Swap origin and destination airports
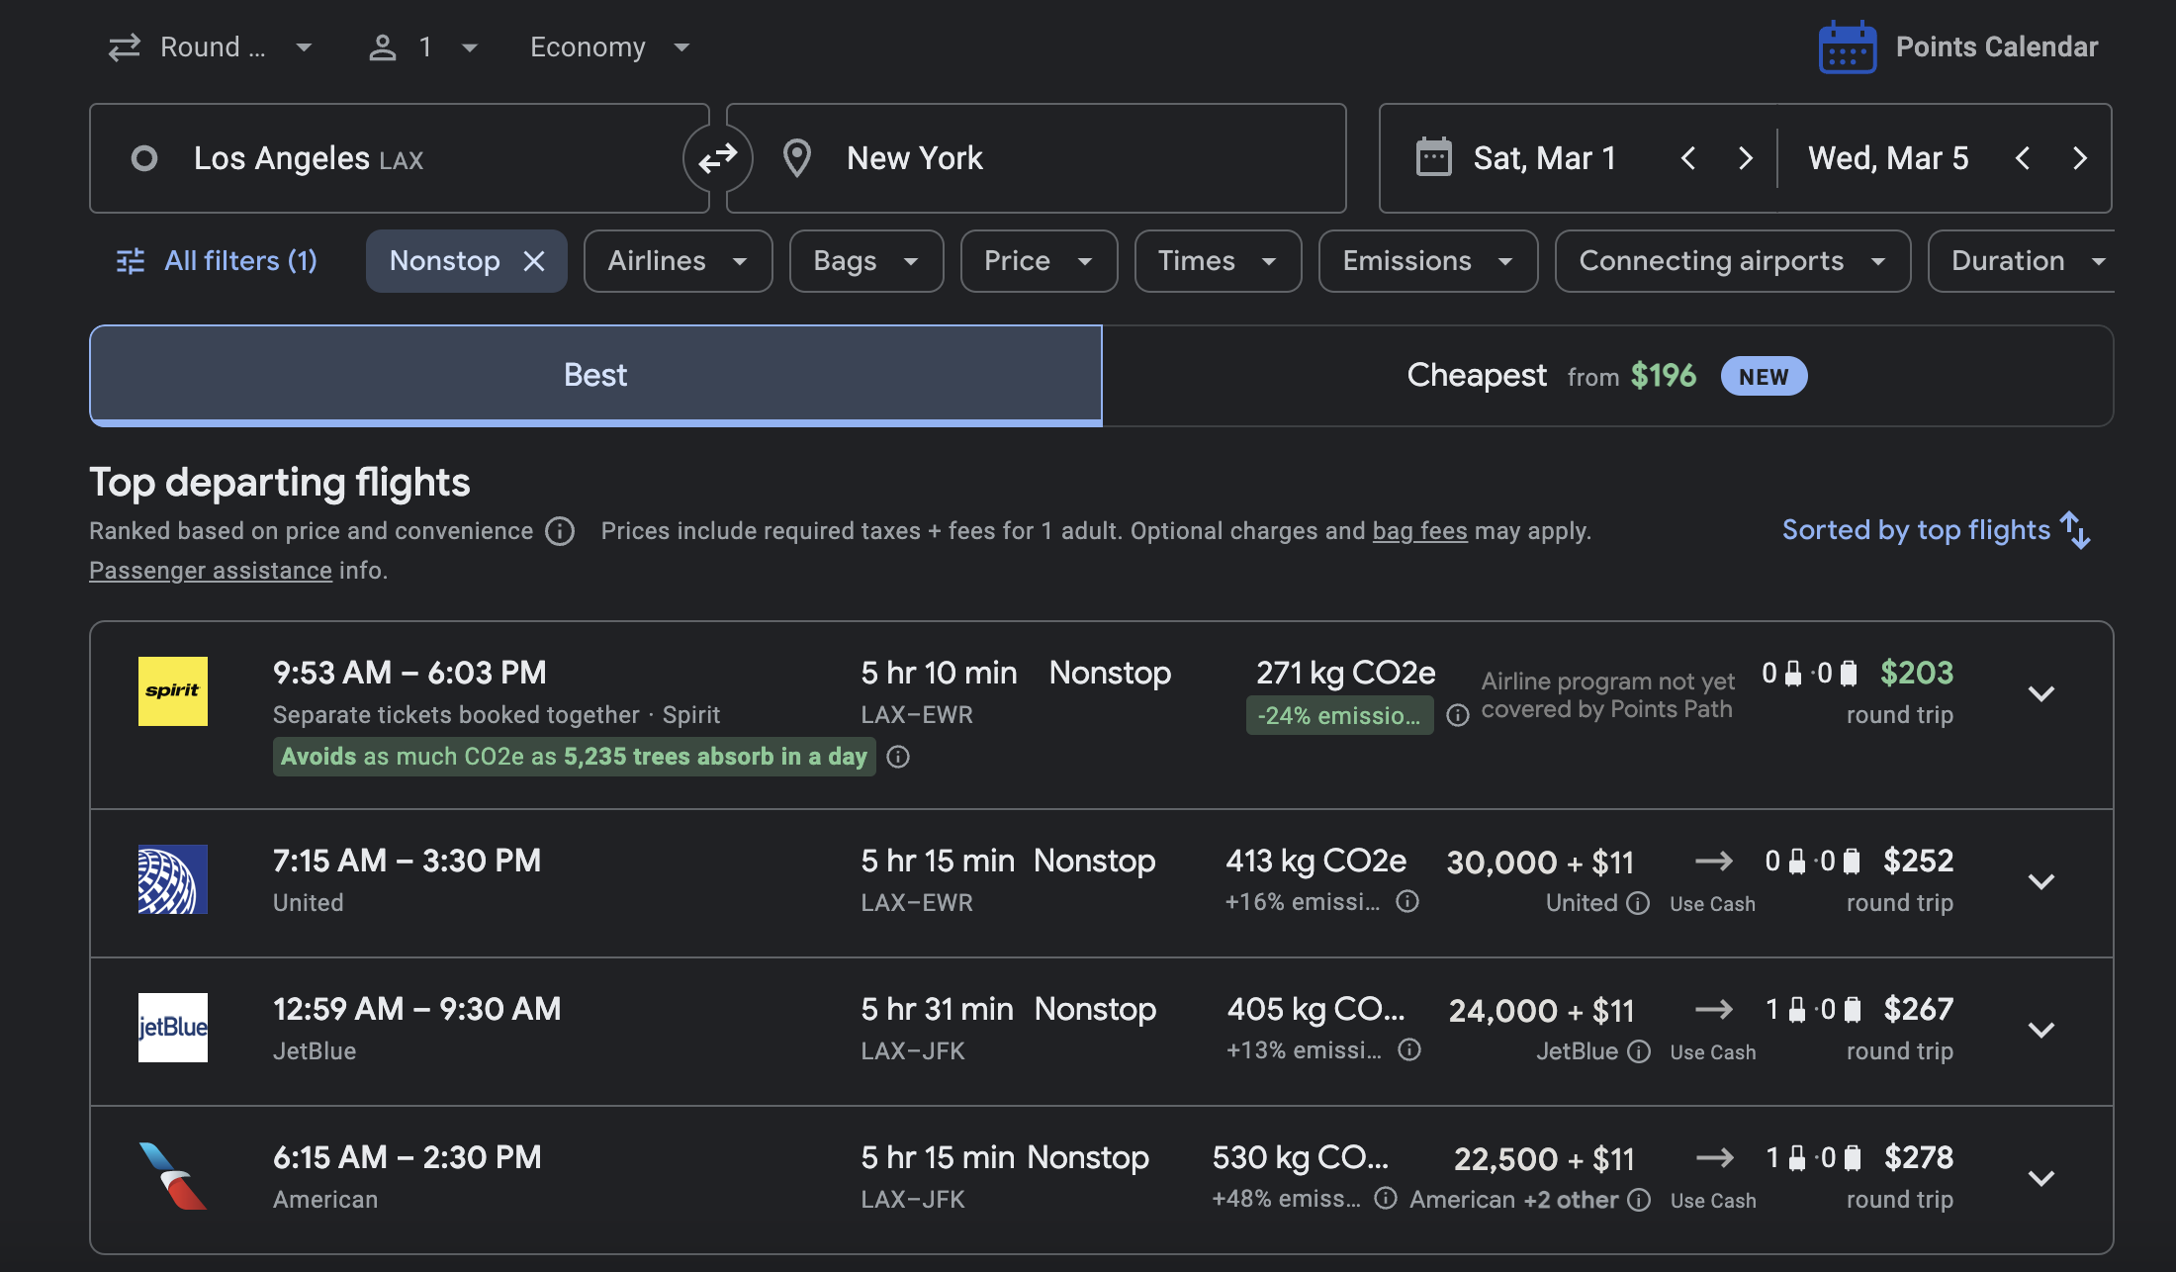 tap(718, 158)
